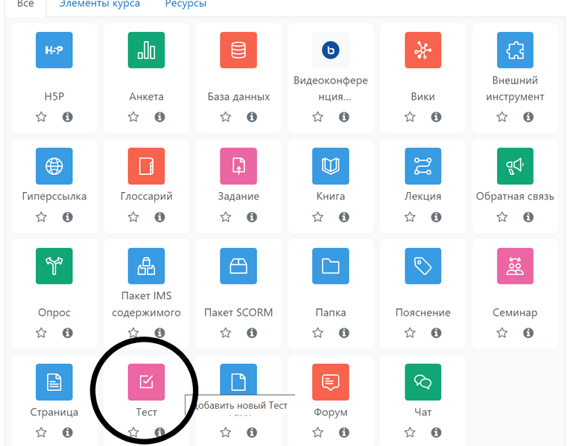Choose the Анкета activity icon
Image resolution: width=573 pixels, height=446 pixels.
click(146, 51)
